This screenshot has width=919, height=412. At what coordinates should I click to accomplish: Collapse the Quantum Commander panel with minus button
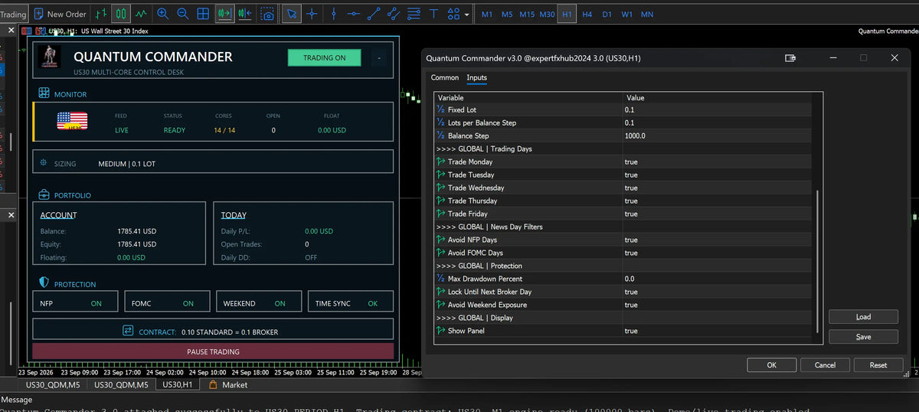(x=379, y=57)
